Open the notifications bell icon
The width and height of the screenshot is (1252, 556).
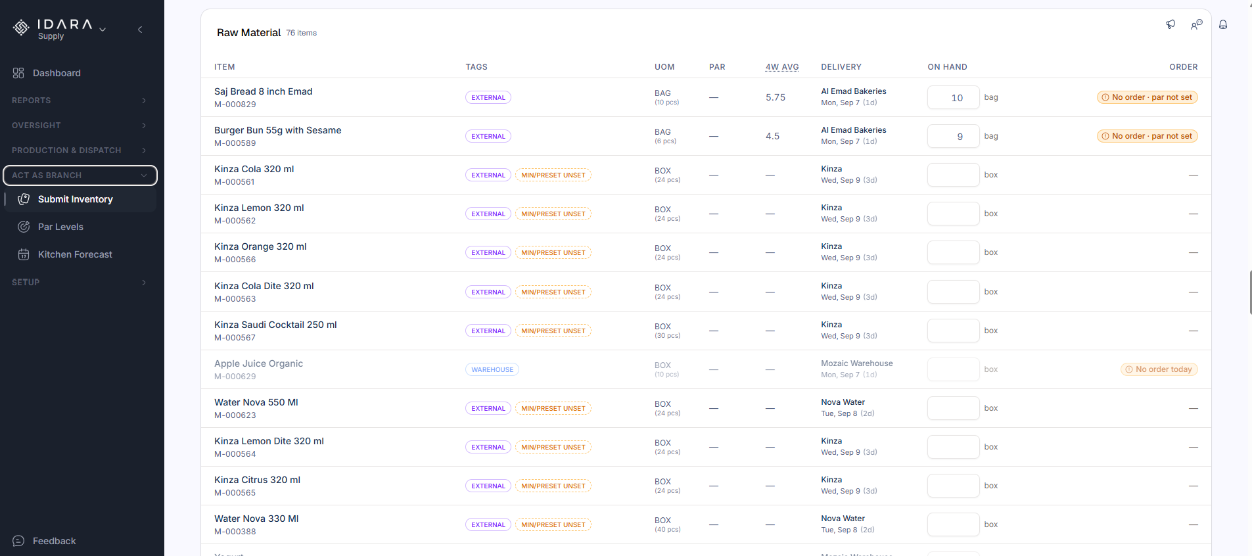click(1223, 24)
